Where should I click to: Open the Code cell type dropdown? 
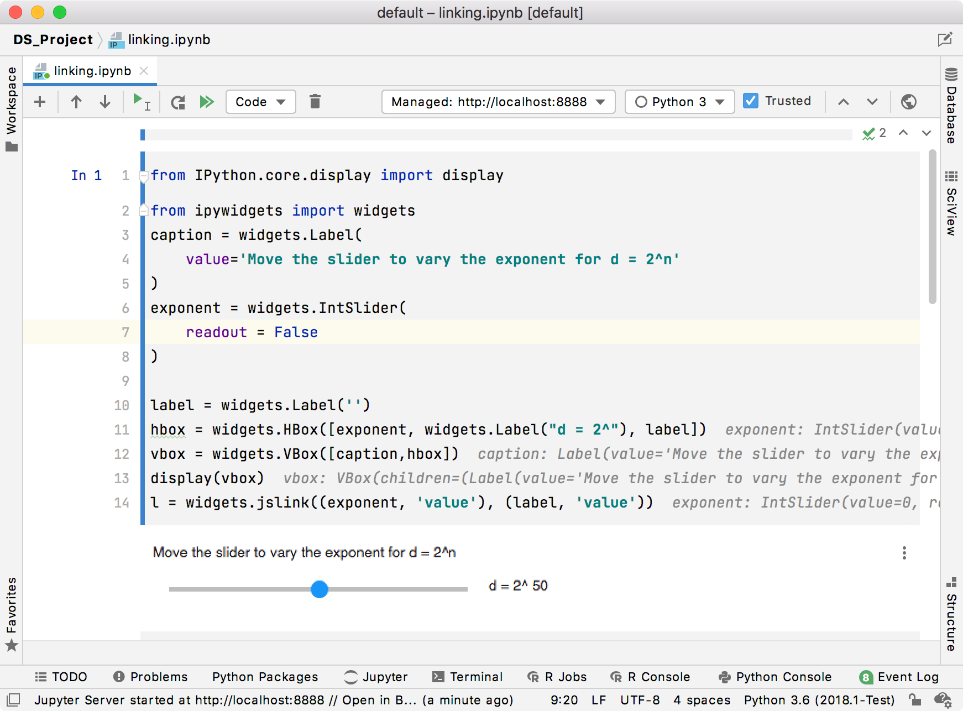point(261,102)
